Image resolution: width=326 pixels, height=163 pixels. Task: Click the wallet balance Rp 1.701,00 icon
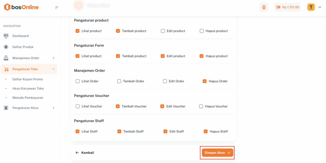[x=278, y=7]
